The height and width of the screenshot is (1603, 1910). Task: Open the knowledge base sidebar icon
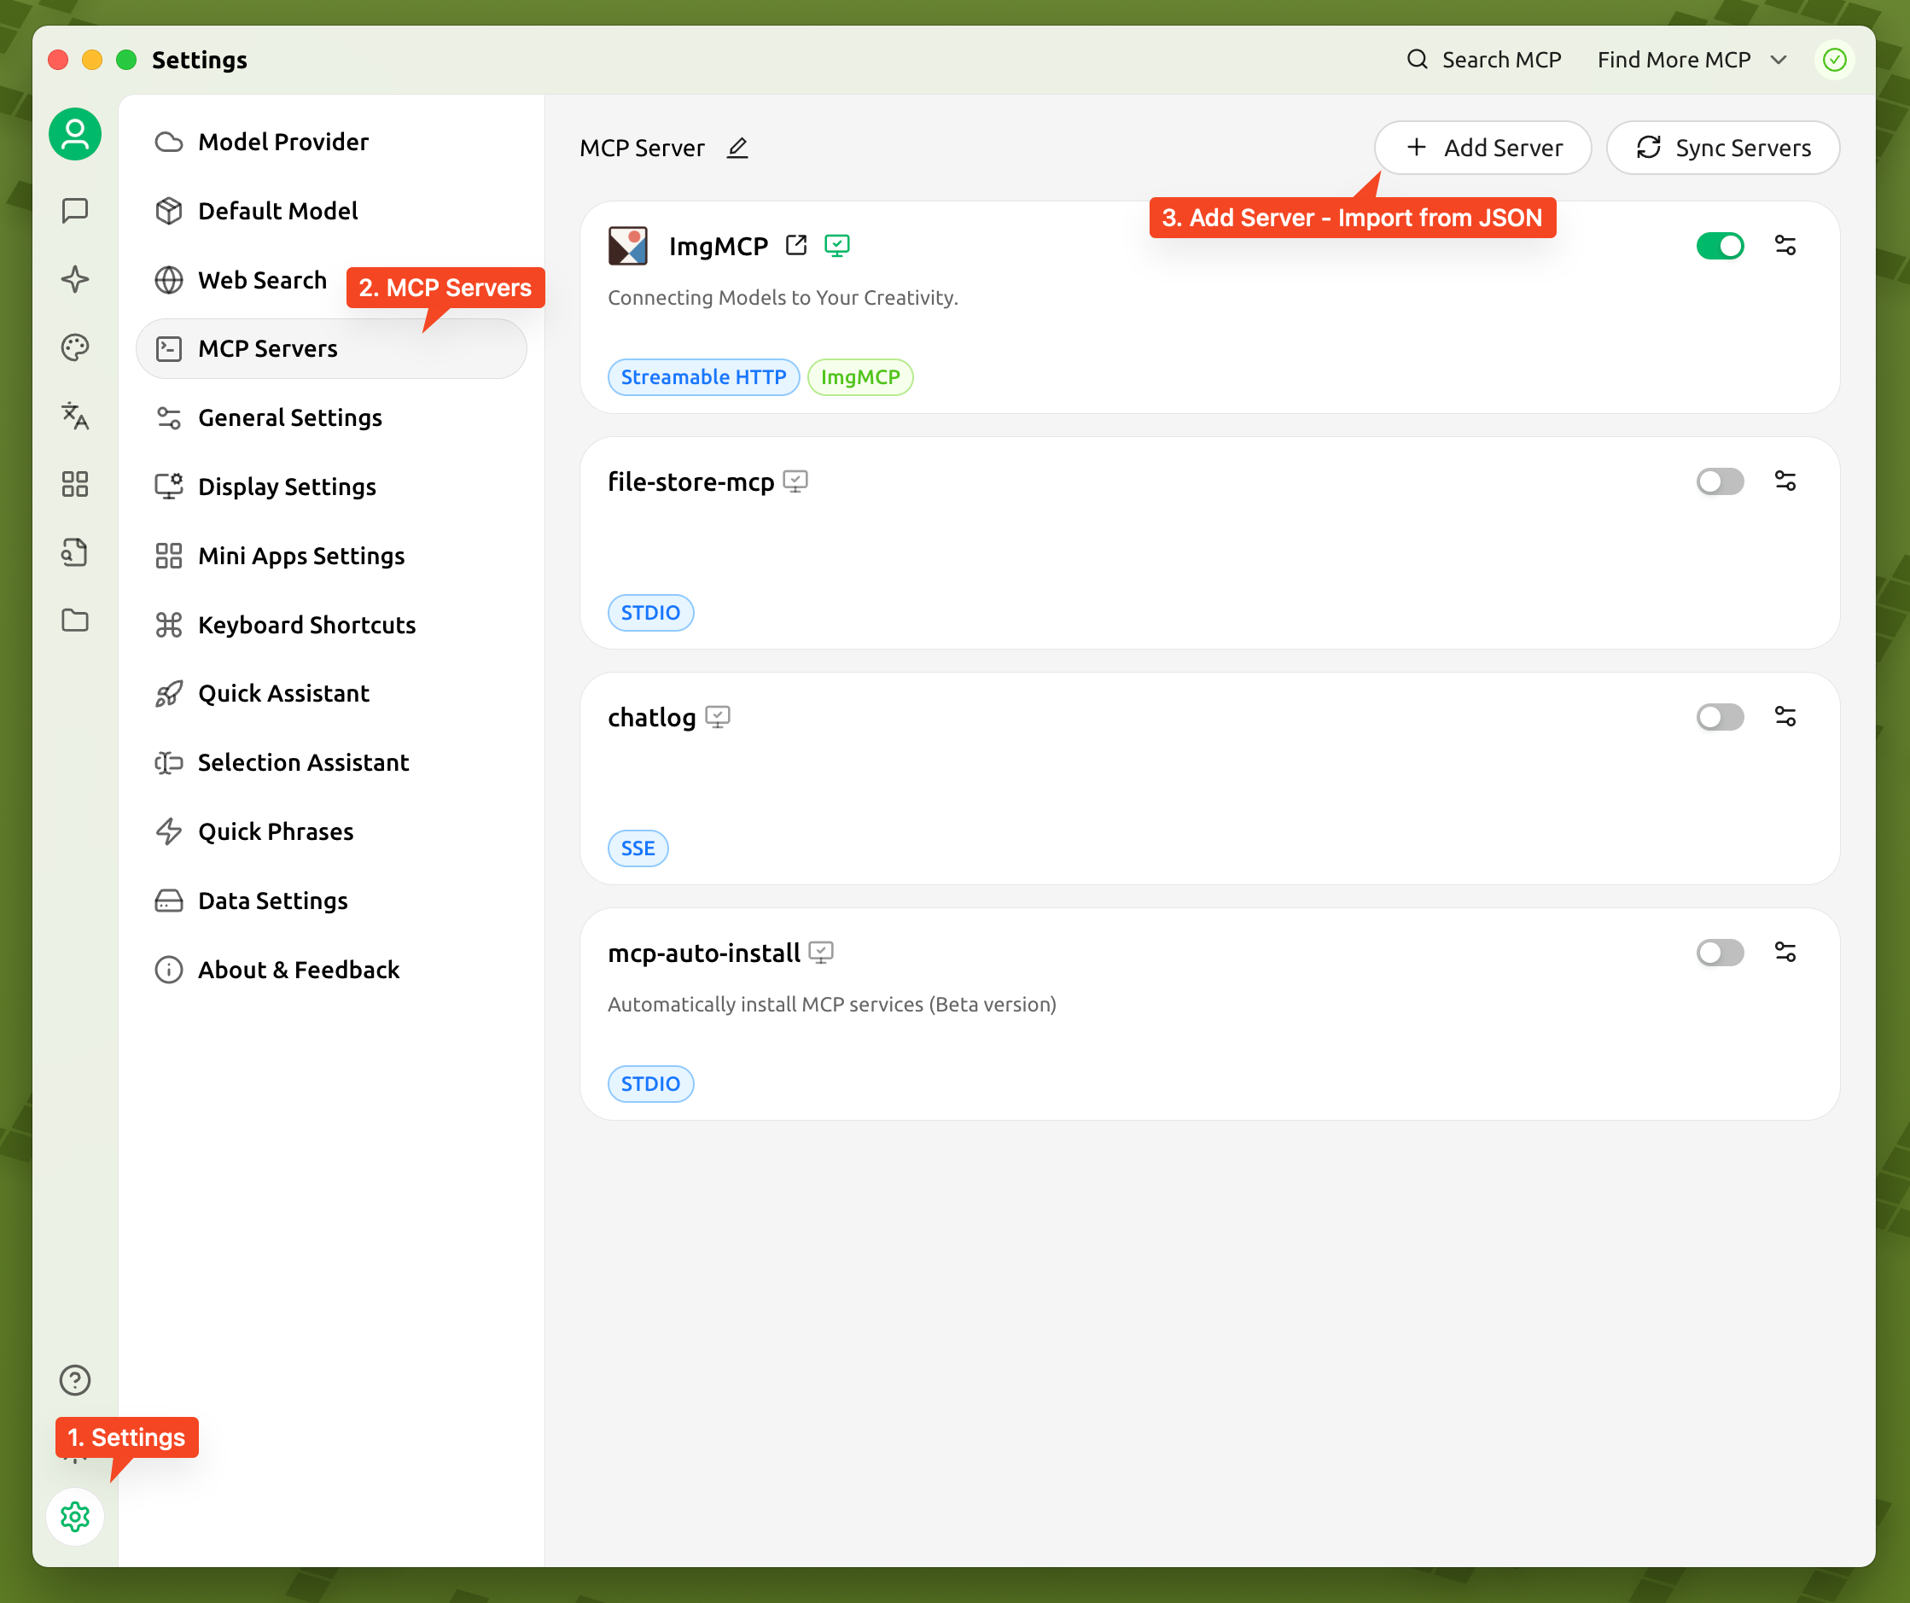(x=74, y=552)
